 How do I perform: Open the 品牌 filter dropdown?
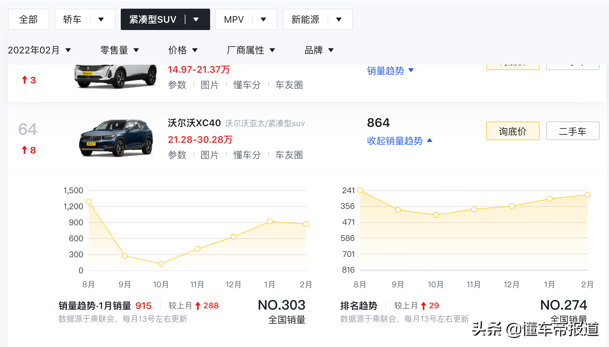(319, 50)
